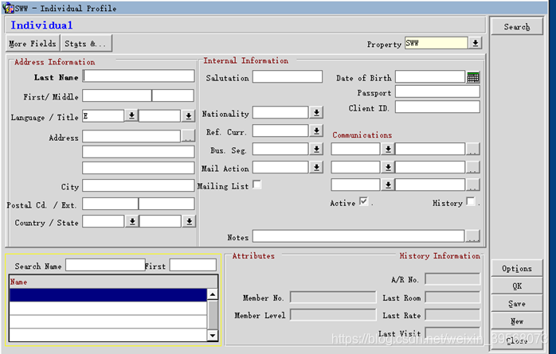Click the Postal Cd. input field

click(110, 204)
